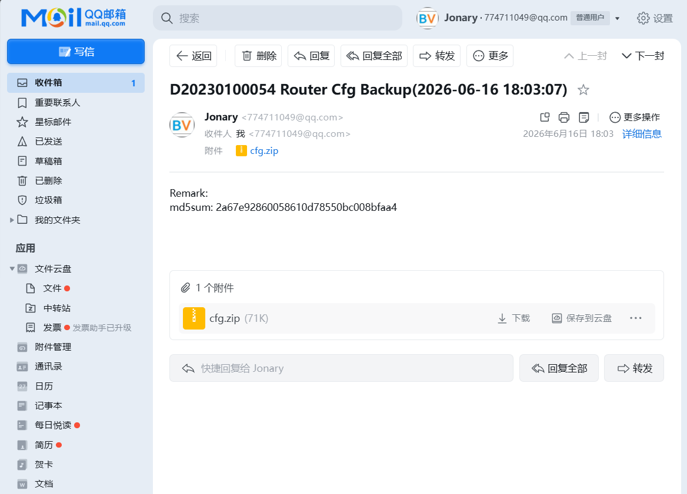Open the Inbox folder
This screenshot has width=687, height=494.
76,83
